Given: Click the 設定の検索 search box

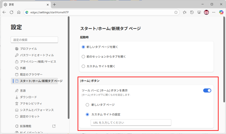Looking at the screenshot, I should pyautogui.click(x=34, y=40).
